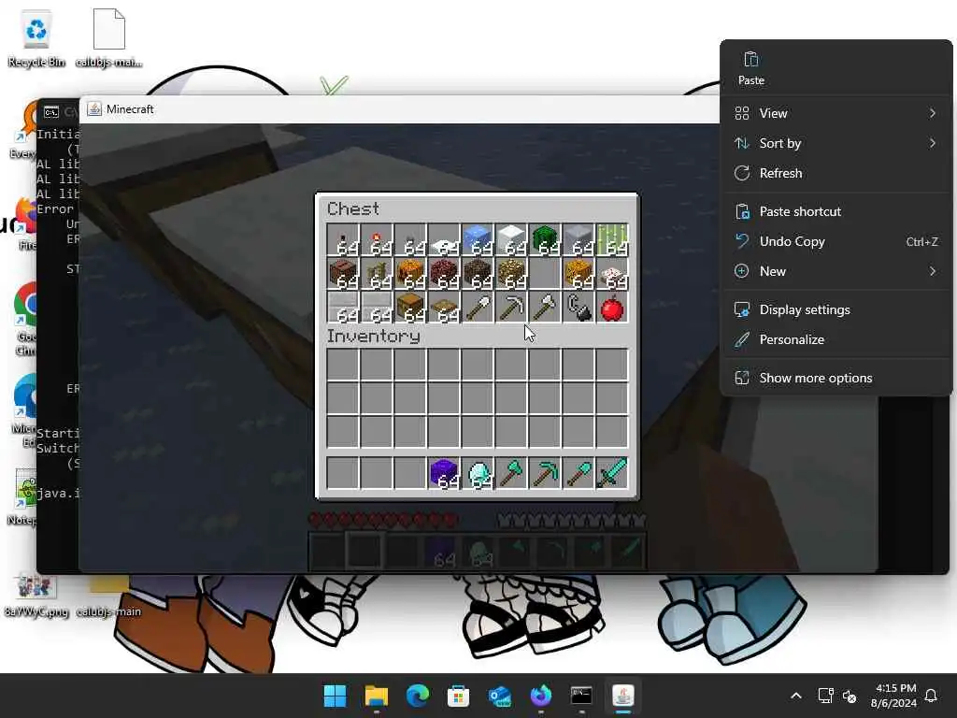Grab the green cactus stack from chest
This screenshot has width=957, height=718.
[x=545, y=239]
